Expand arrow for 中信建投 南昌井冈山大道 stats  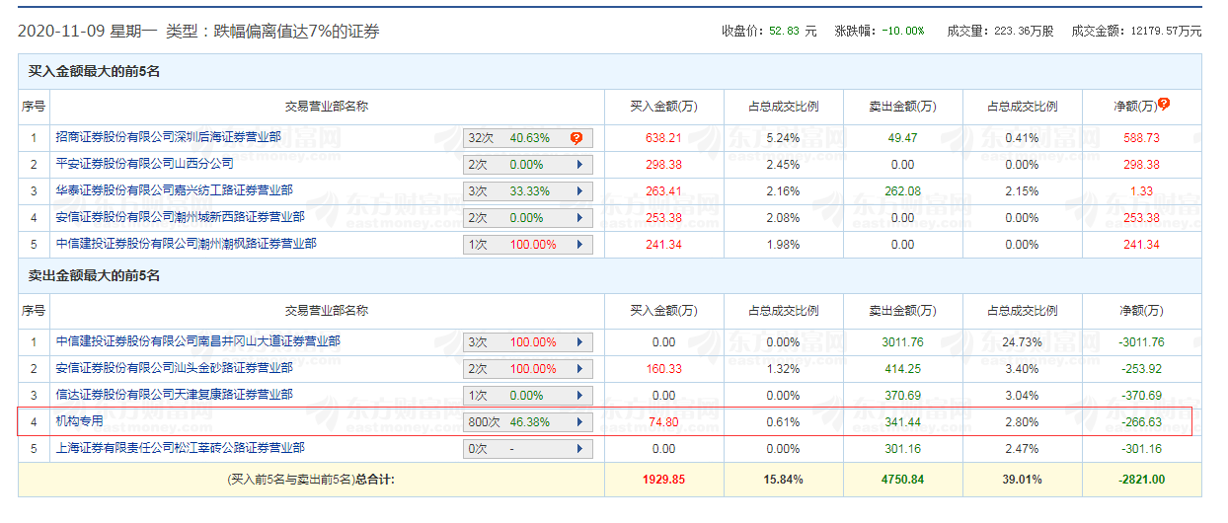pyautogui.click(x=578, y=342)
